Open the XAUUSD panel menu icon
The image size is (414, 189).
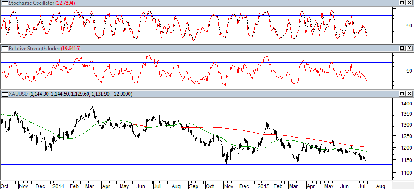pyautogui.click(x=5, y=94)
